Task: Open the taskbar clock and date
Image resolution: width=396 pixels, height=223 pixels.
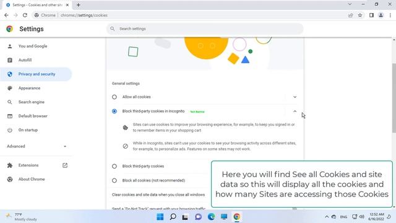Action: pos(376,217)
